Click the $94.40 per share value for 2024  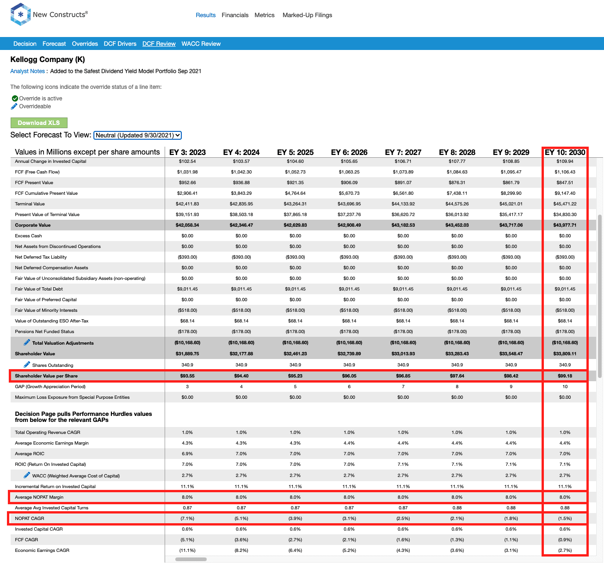pos(241,376)
